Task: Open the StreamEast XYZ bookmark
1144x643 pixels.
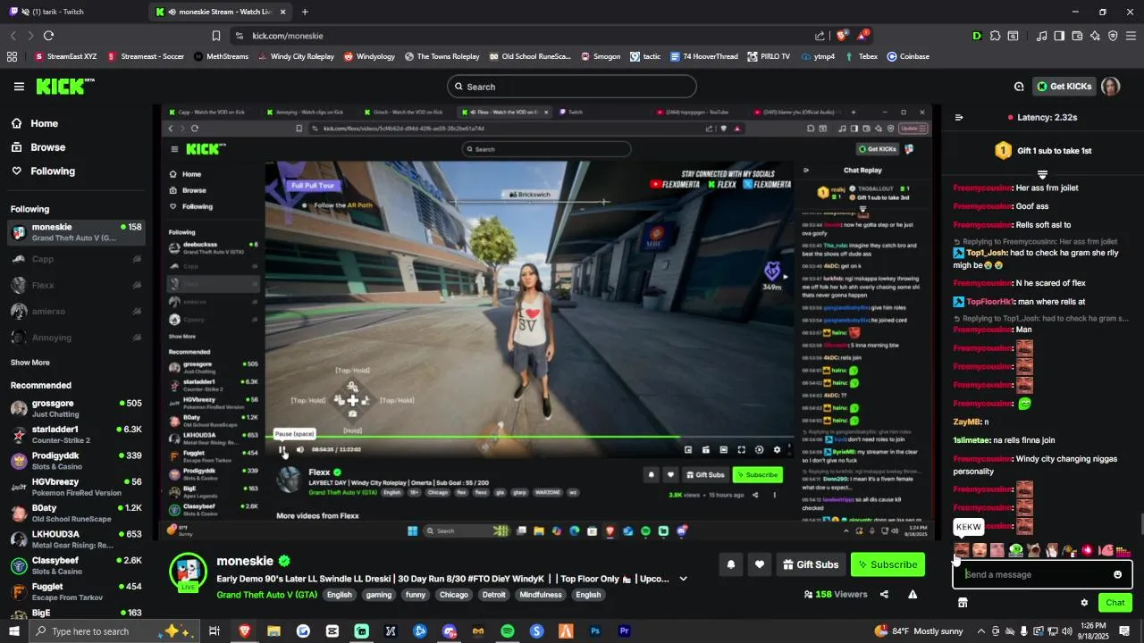Action: pyautogui.click(x=64, y=56)
